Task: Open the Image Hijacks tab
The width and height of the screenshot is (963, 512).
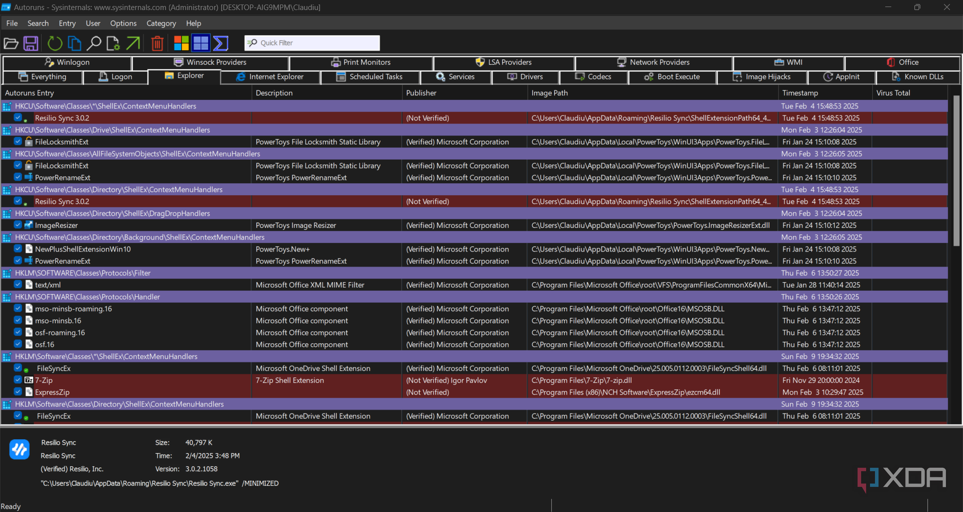Action: pos(762,77)
